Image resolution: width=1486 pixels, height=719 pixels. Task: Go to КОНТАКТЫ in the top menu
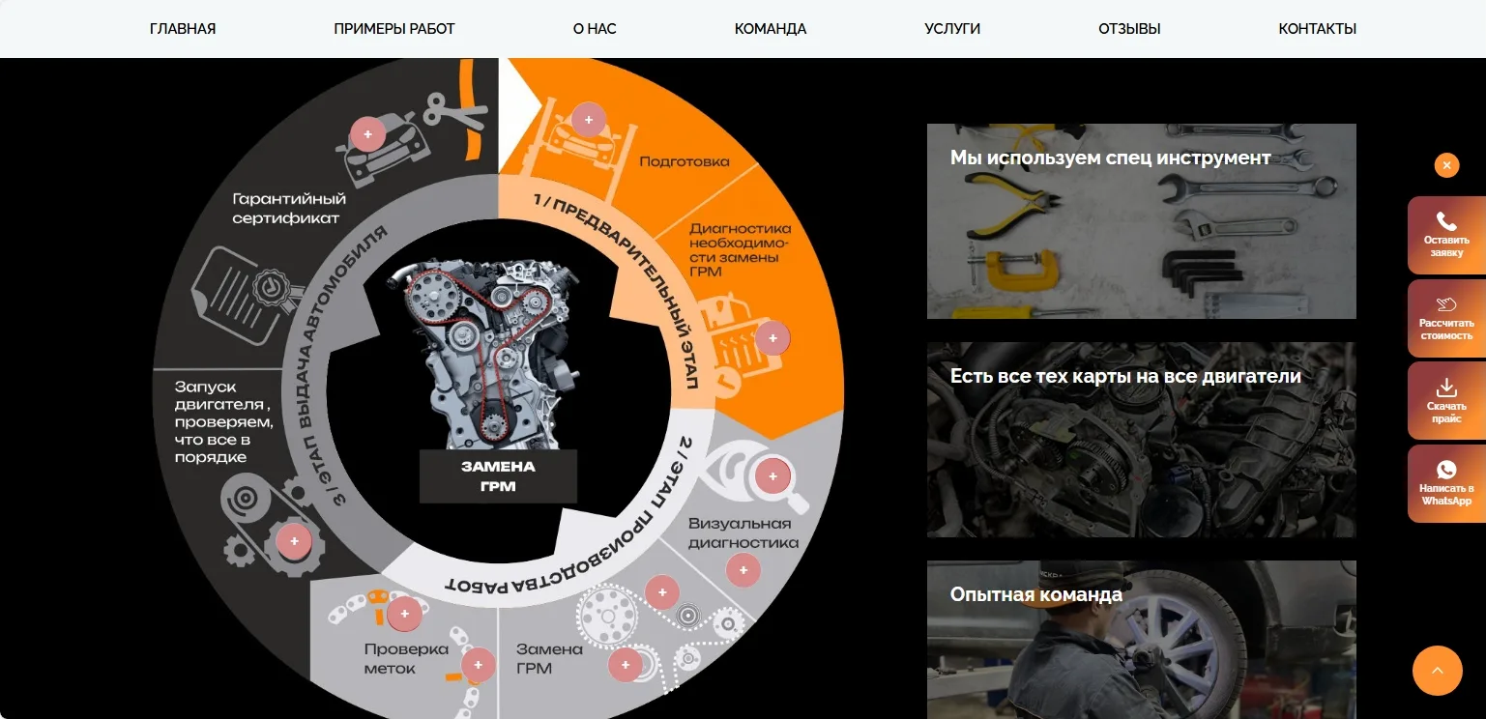[1318, 29]
